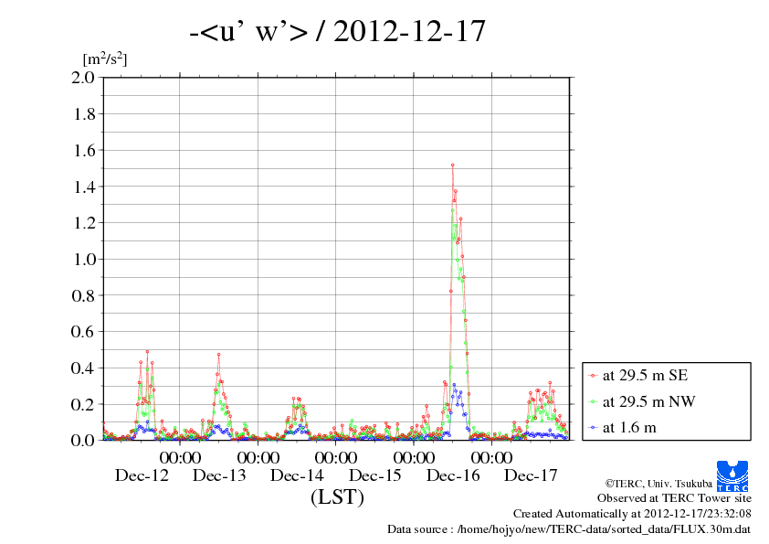
Task: Click the 00:00 label above Dec-12
Action: tap(180, 458)
